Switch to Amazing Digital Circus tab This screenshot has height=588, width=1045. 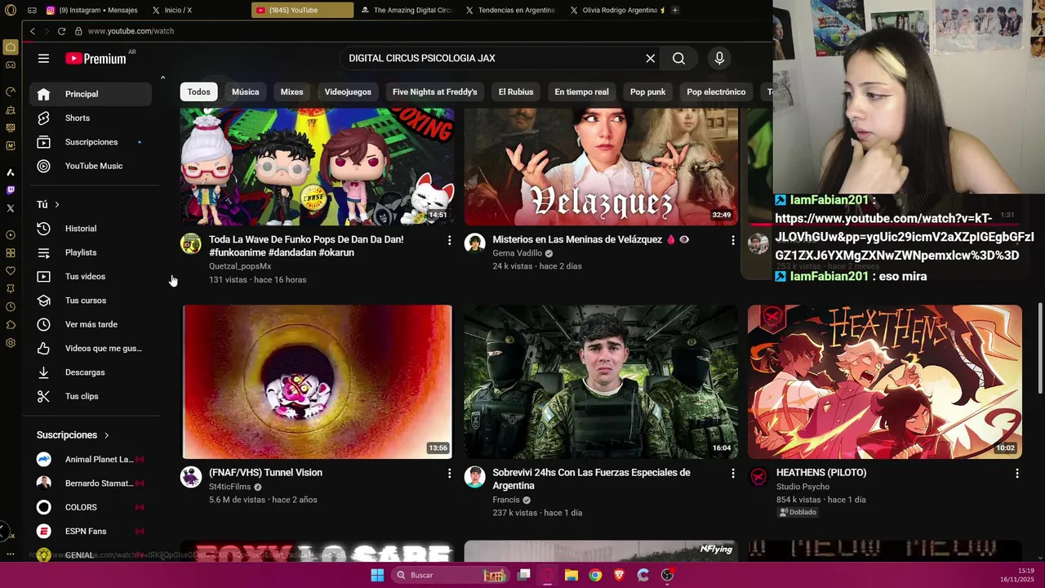[407, 10]
